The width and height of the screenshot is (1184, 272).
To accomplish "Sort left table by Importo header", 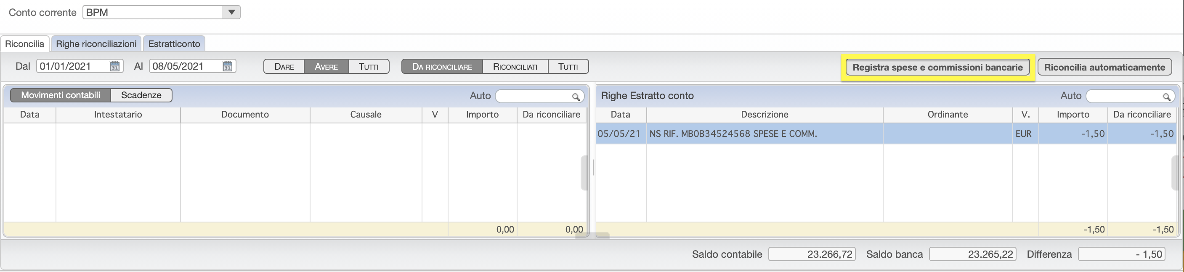I will [x=482, y=115].
